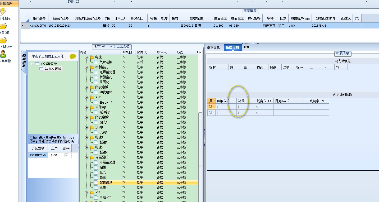Select the 数据管理 tab at top left
Image resolution: width=379 pixels, height=202 pixels.
pos(9,4)
